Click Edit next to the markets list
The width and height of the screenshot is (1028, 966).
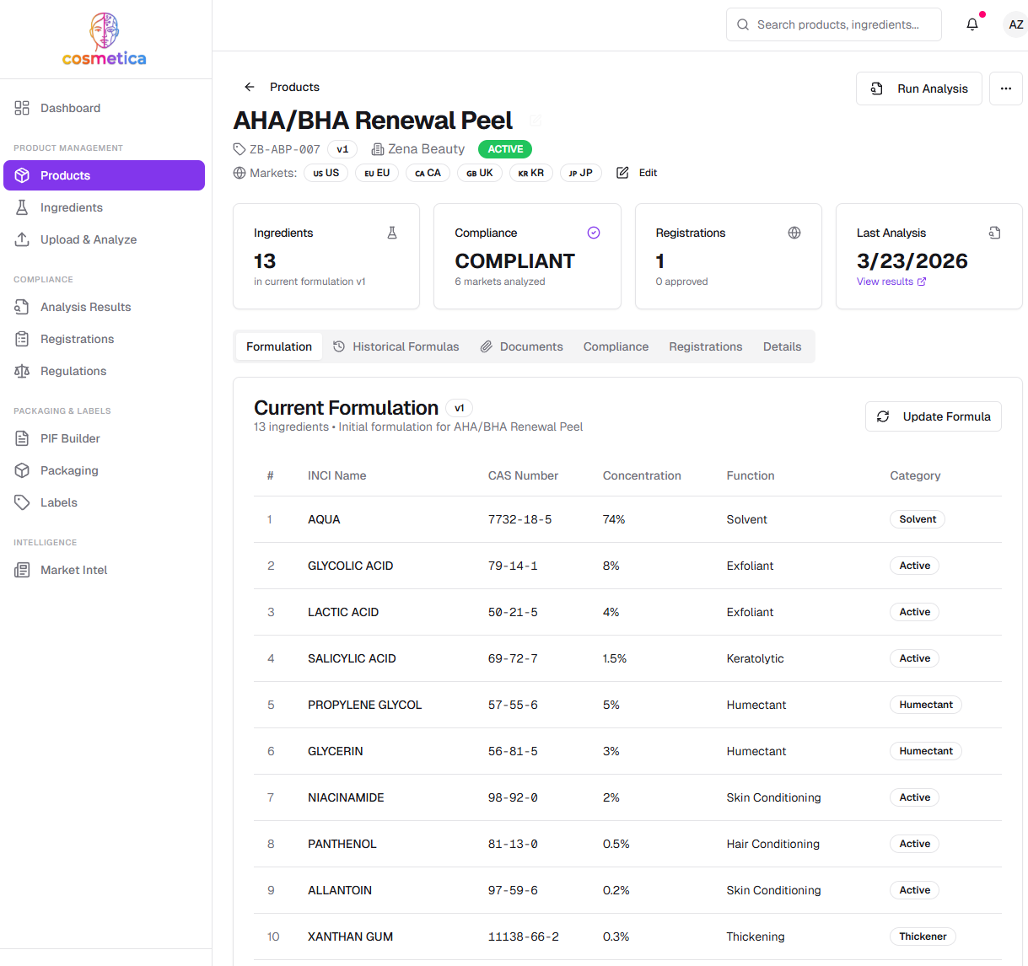click(x=638, y=173)
